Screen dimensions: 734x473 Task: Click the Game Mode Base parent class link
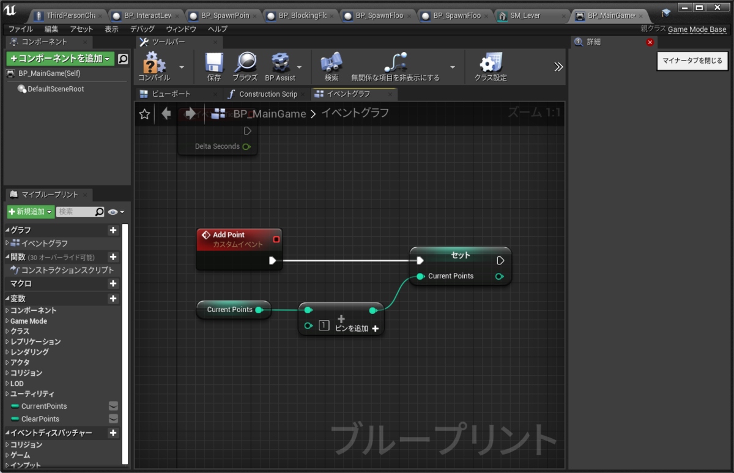697,29
